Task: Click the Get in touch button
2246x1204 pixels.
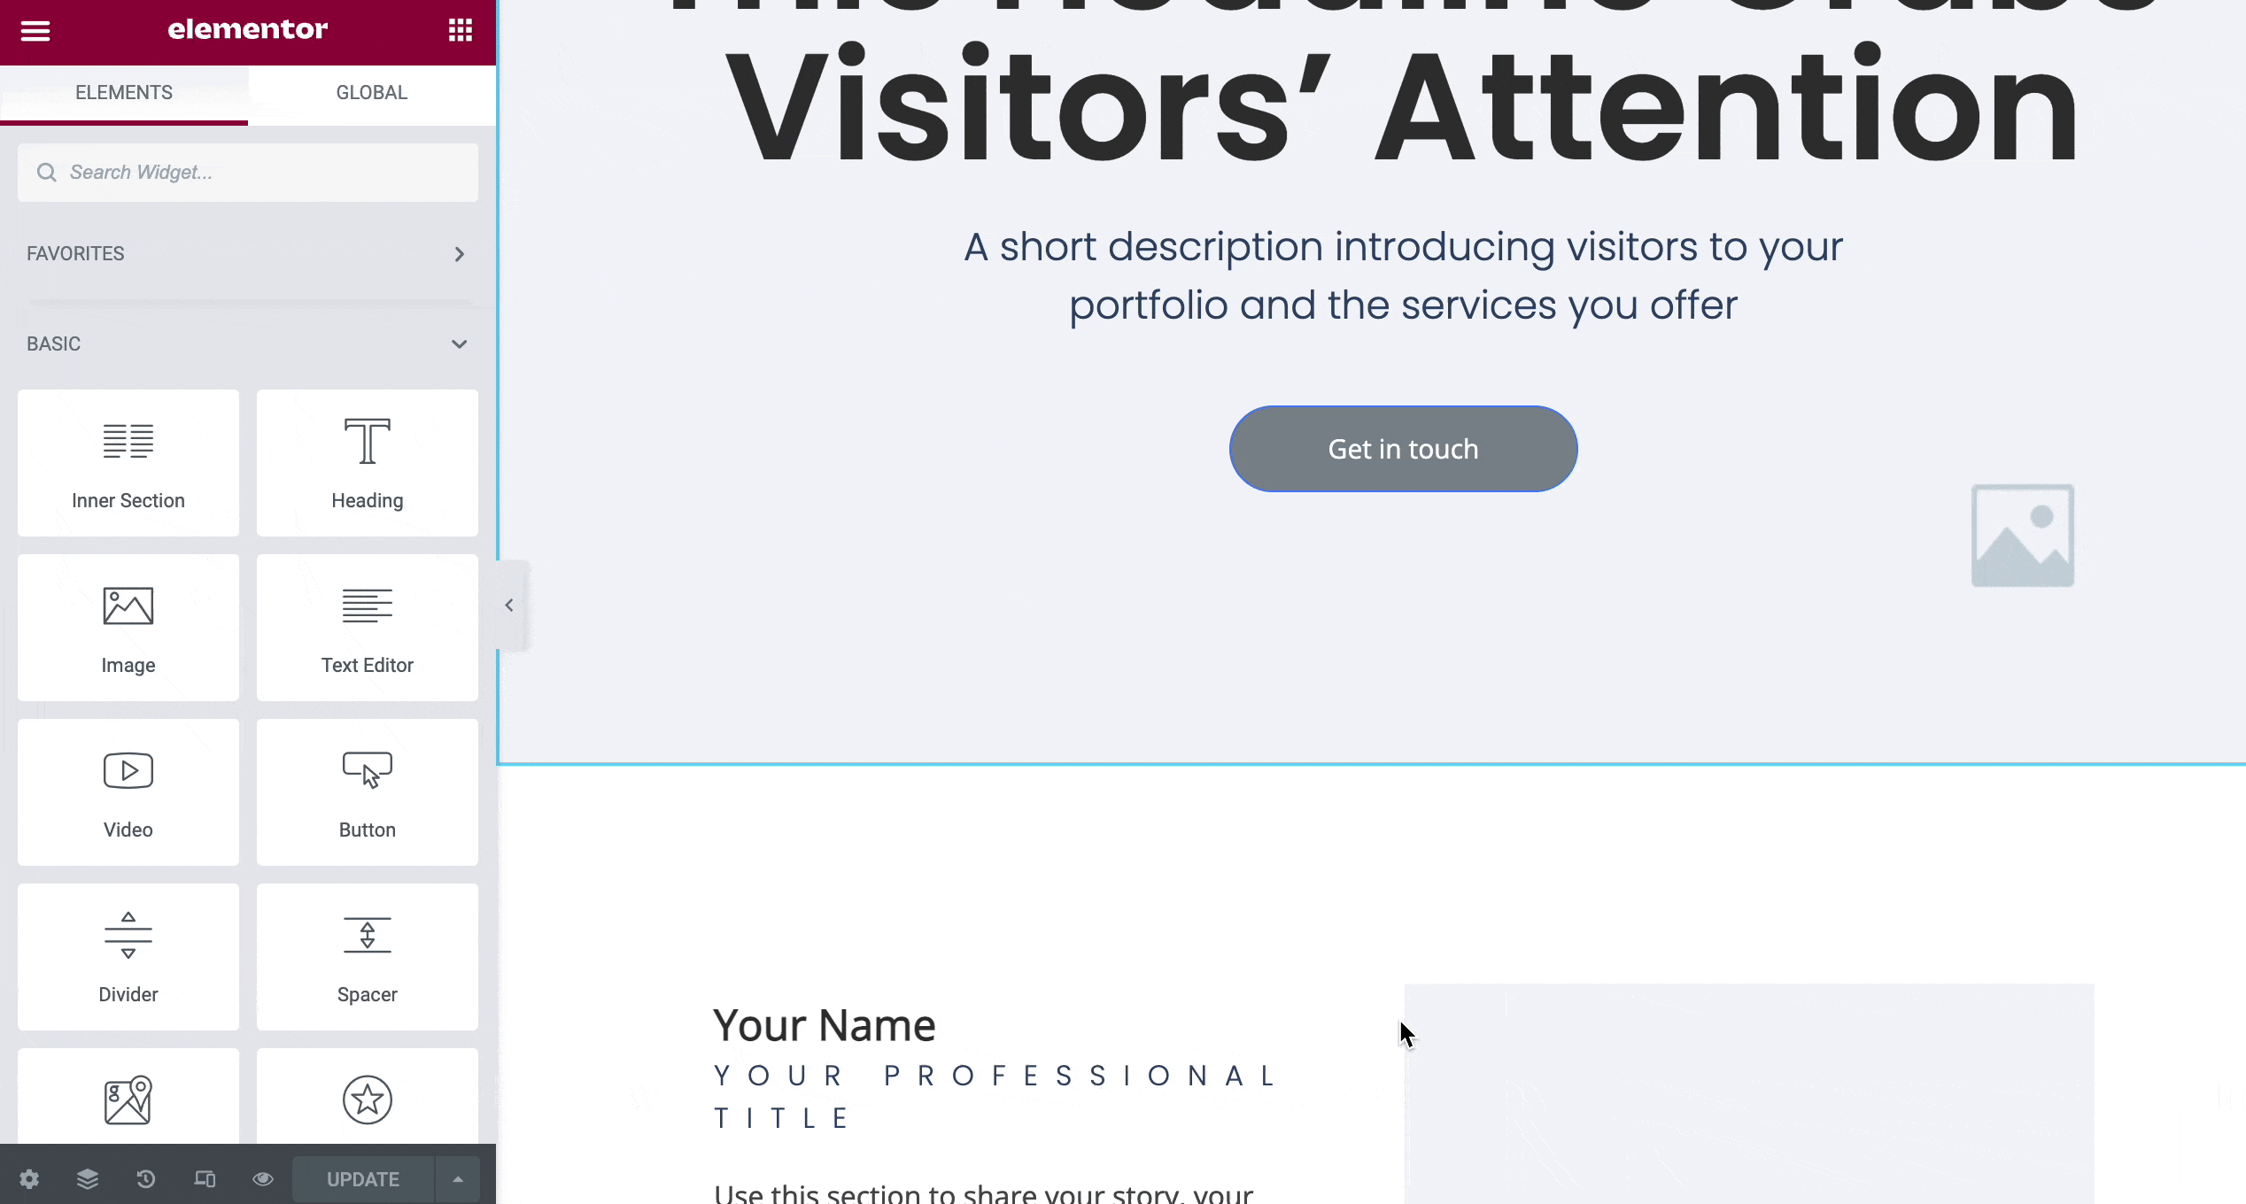Action: tap(1402, 448)
